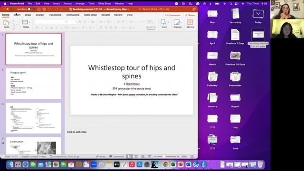Toggle the Notes pane in status bar

tap(101, 156)
